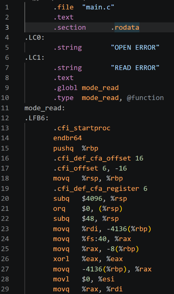Click the highlighted rodata word
Viewport: 174px width, 294px height.
pos(127,27)
